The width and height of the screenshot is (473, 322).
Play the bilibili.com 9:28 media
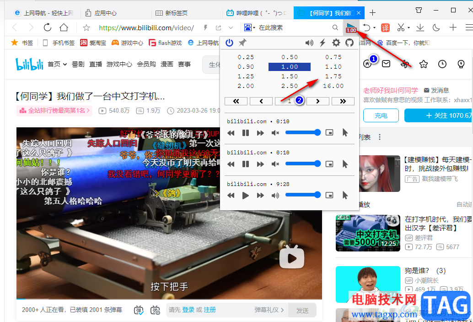(246, 196)
